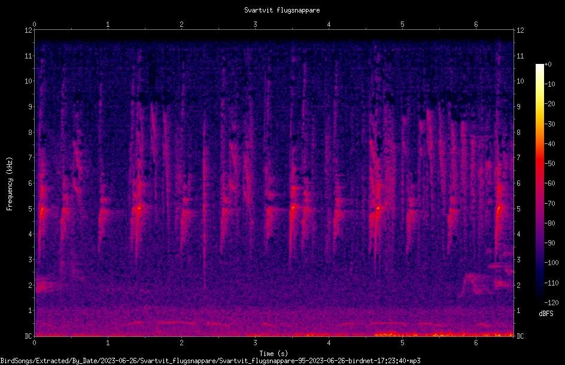Click the "3" tick on the top time axis
Viewport: 565px width, 365px height.
tap(255, 24)
